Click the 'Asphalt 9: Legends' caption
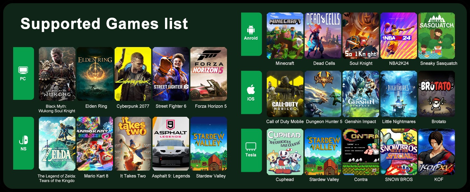 (171, 176)
